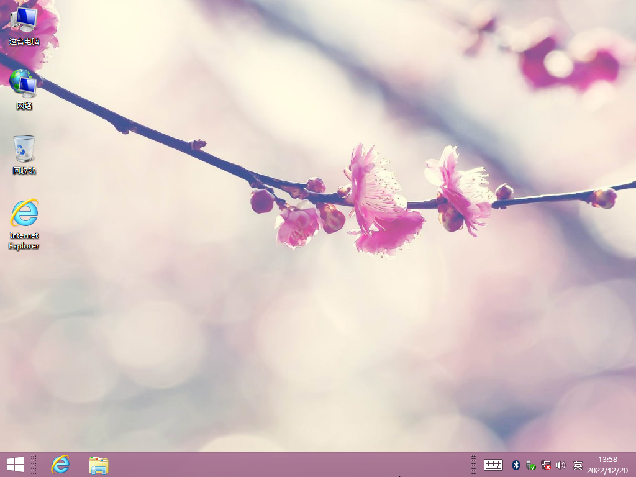Open the volume speaker tray icon
Image resolution: width=636 pixels, height=477 pixels.
pos(561,465)
